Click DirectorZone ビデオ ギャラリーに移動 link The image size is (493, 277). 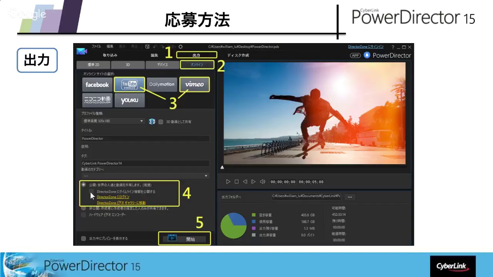(121, 203)
